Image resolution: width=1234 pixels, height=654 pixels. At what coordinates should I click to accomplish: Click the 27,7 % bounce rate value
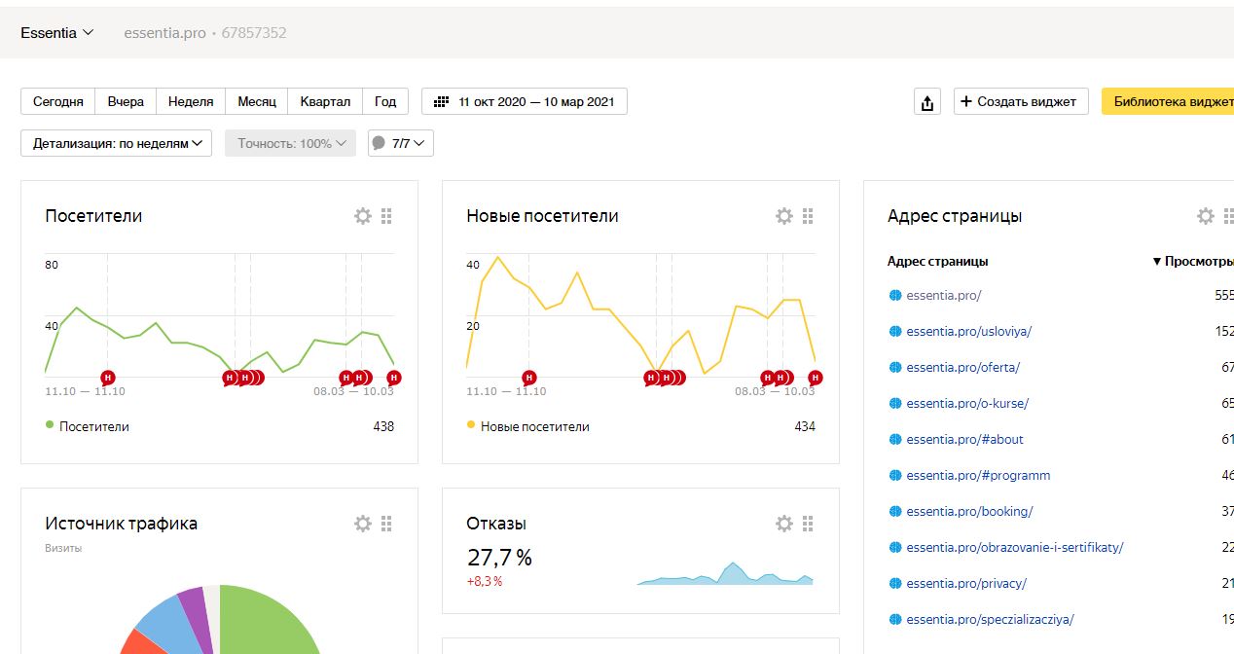point(499,558)
